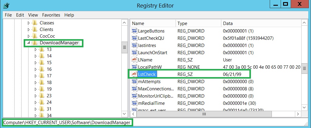Click values pane horizontal scrollbar thumb
This screenshot has width=311, height=128.
pyautogui.click(x=204, y=114)
